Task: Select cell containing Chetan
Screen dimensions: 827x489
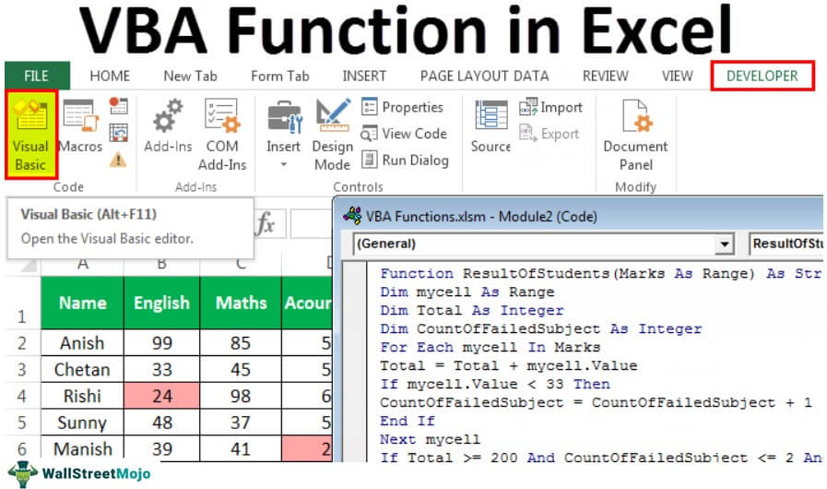Action: [83, 369]
